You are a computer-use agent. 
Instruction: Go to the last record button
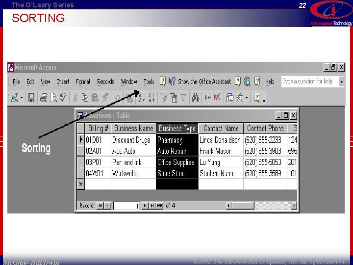pos(152,206)
